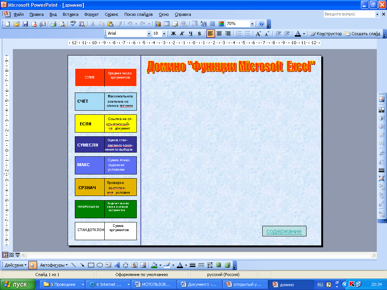Click the Save icon in the toolbar
Image resolution: width=387 pixels, height=290 pixels.
(x=25, y=24)
